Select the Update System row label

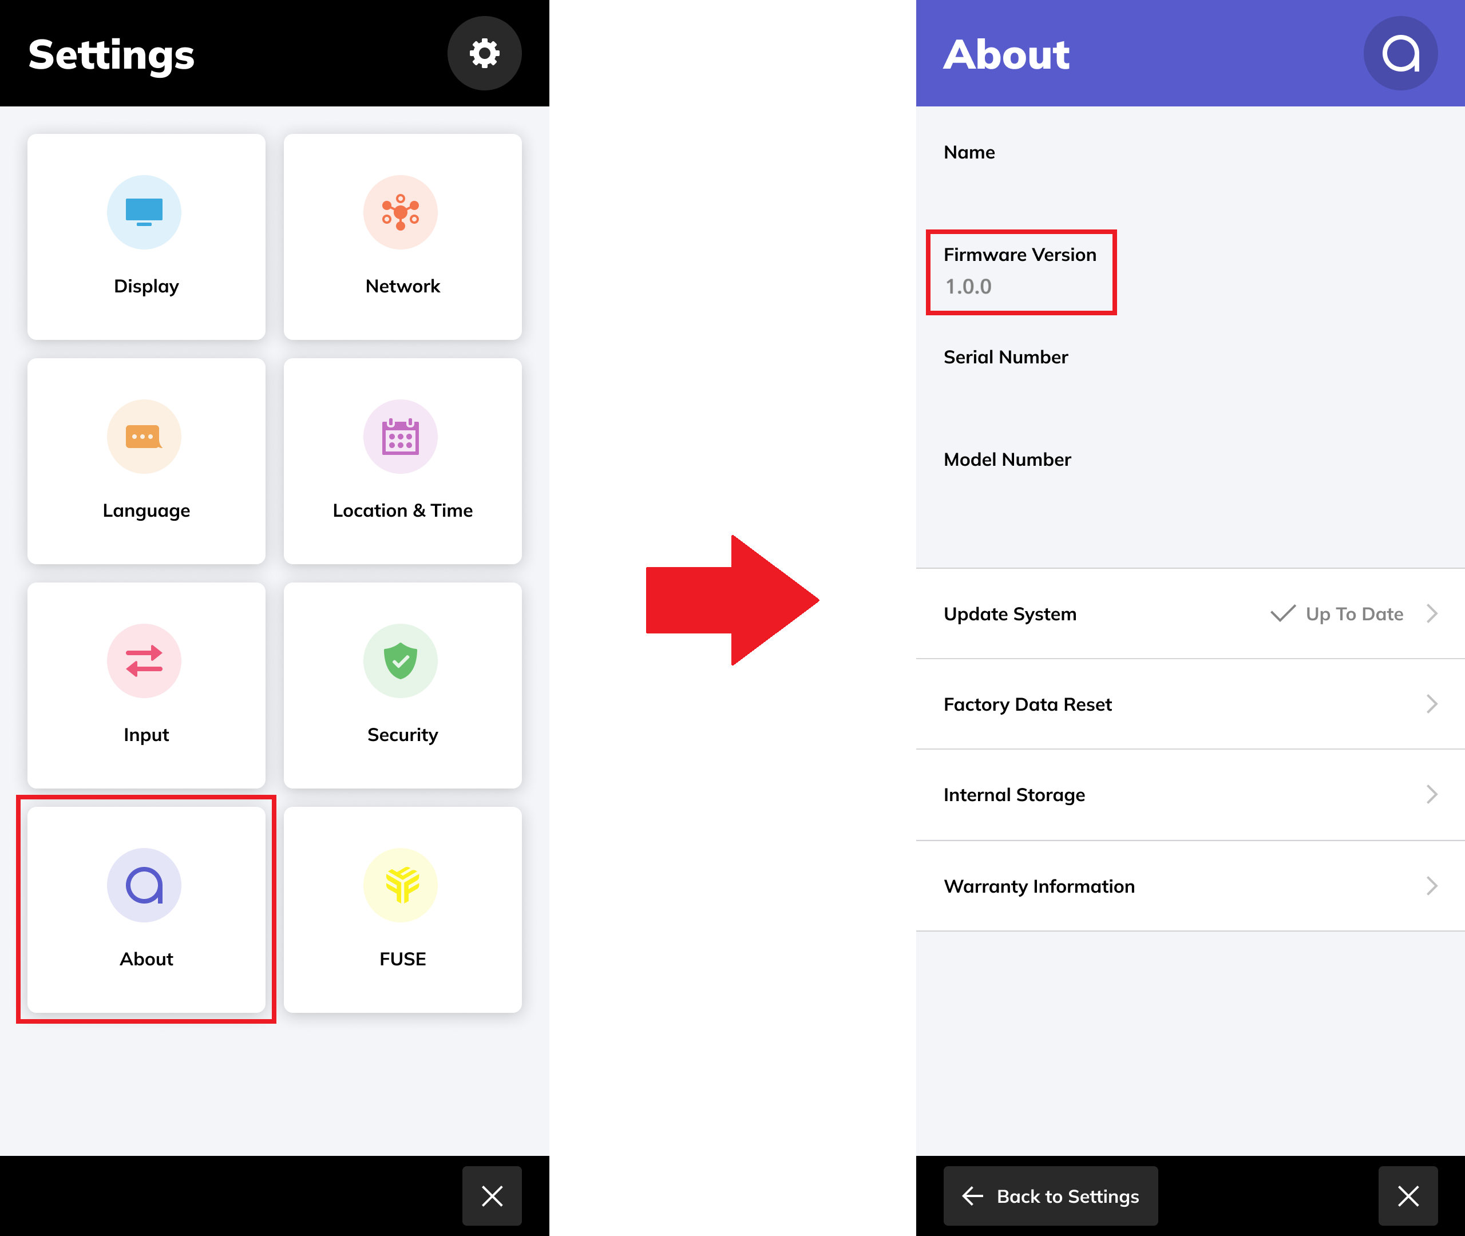pos(1009,614)
